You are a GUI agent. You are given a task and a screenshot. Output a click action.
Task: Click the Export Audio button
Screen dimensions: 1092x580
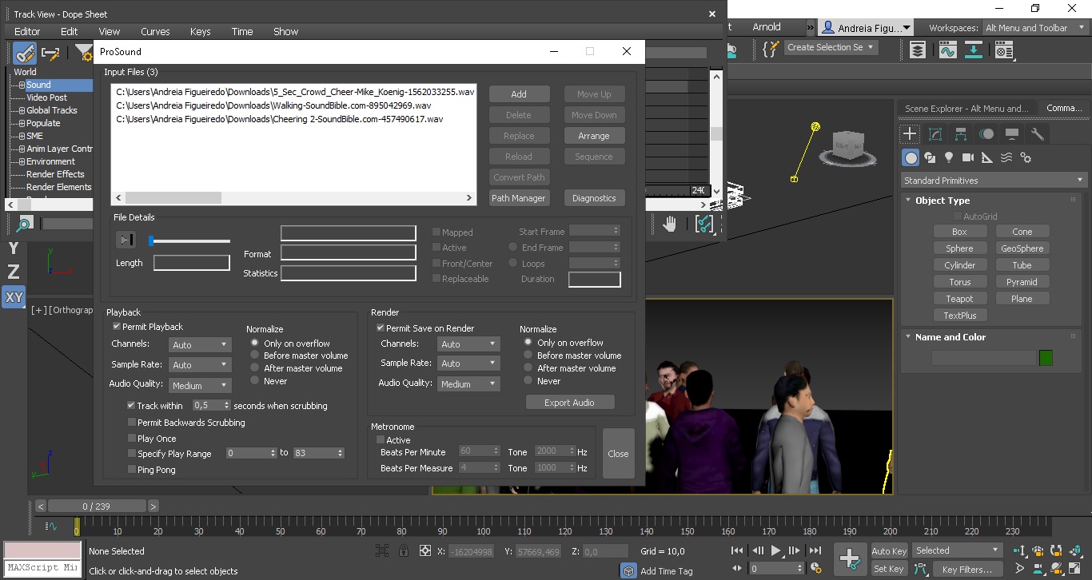pyautogui.click(x=569, y=403)
